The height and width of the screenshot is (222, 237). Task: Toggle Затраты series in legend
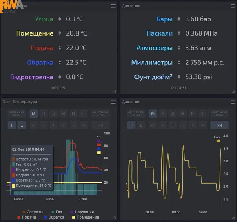tap(33, 212)
